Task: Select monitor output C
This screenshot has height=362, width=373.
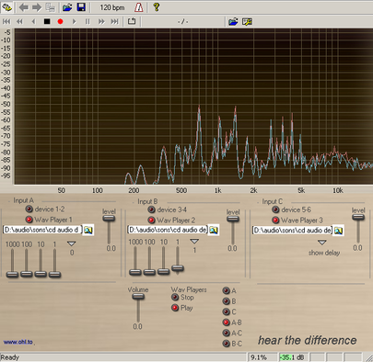Action: coord(227,311)
